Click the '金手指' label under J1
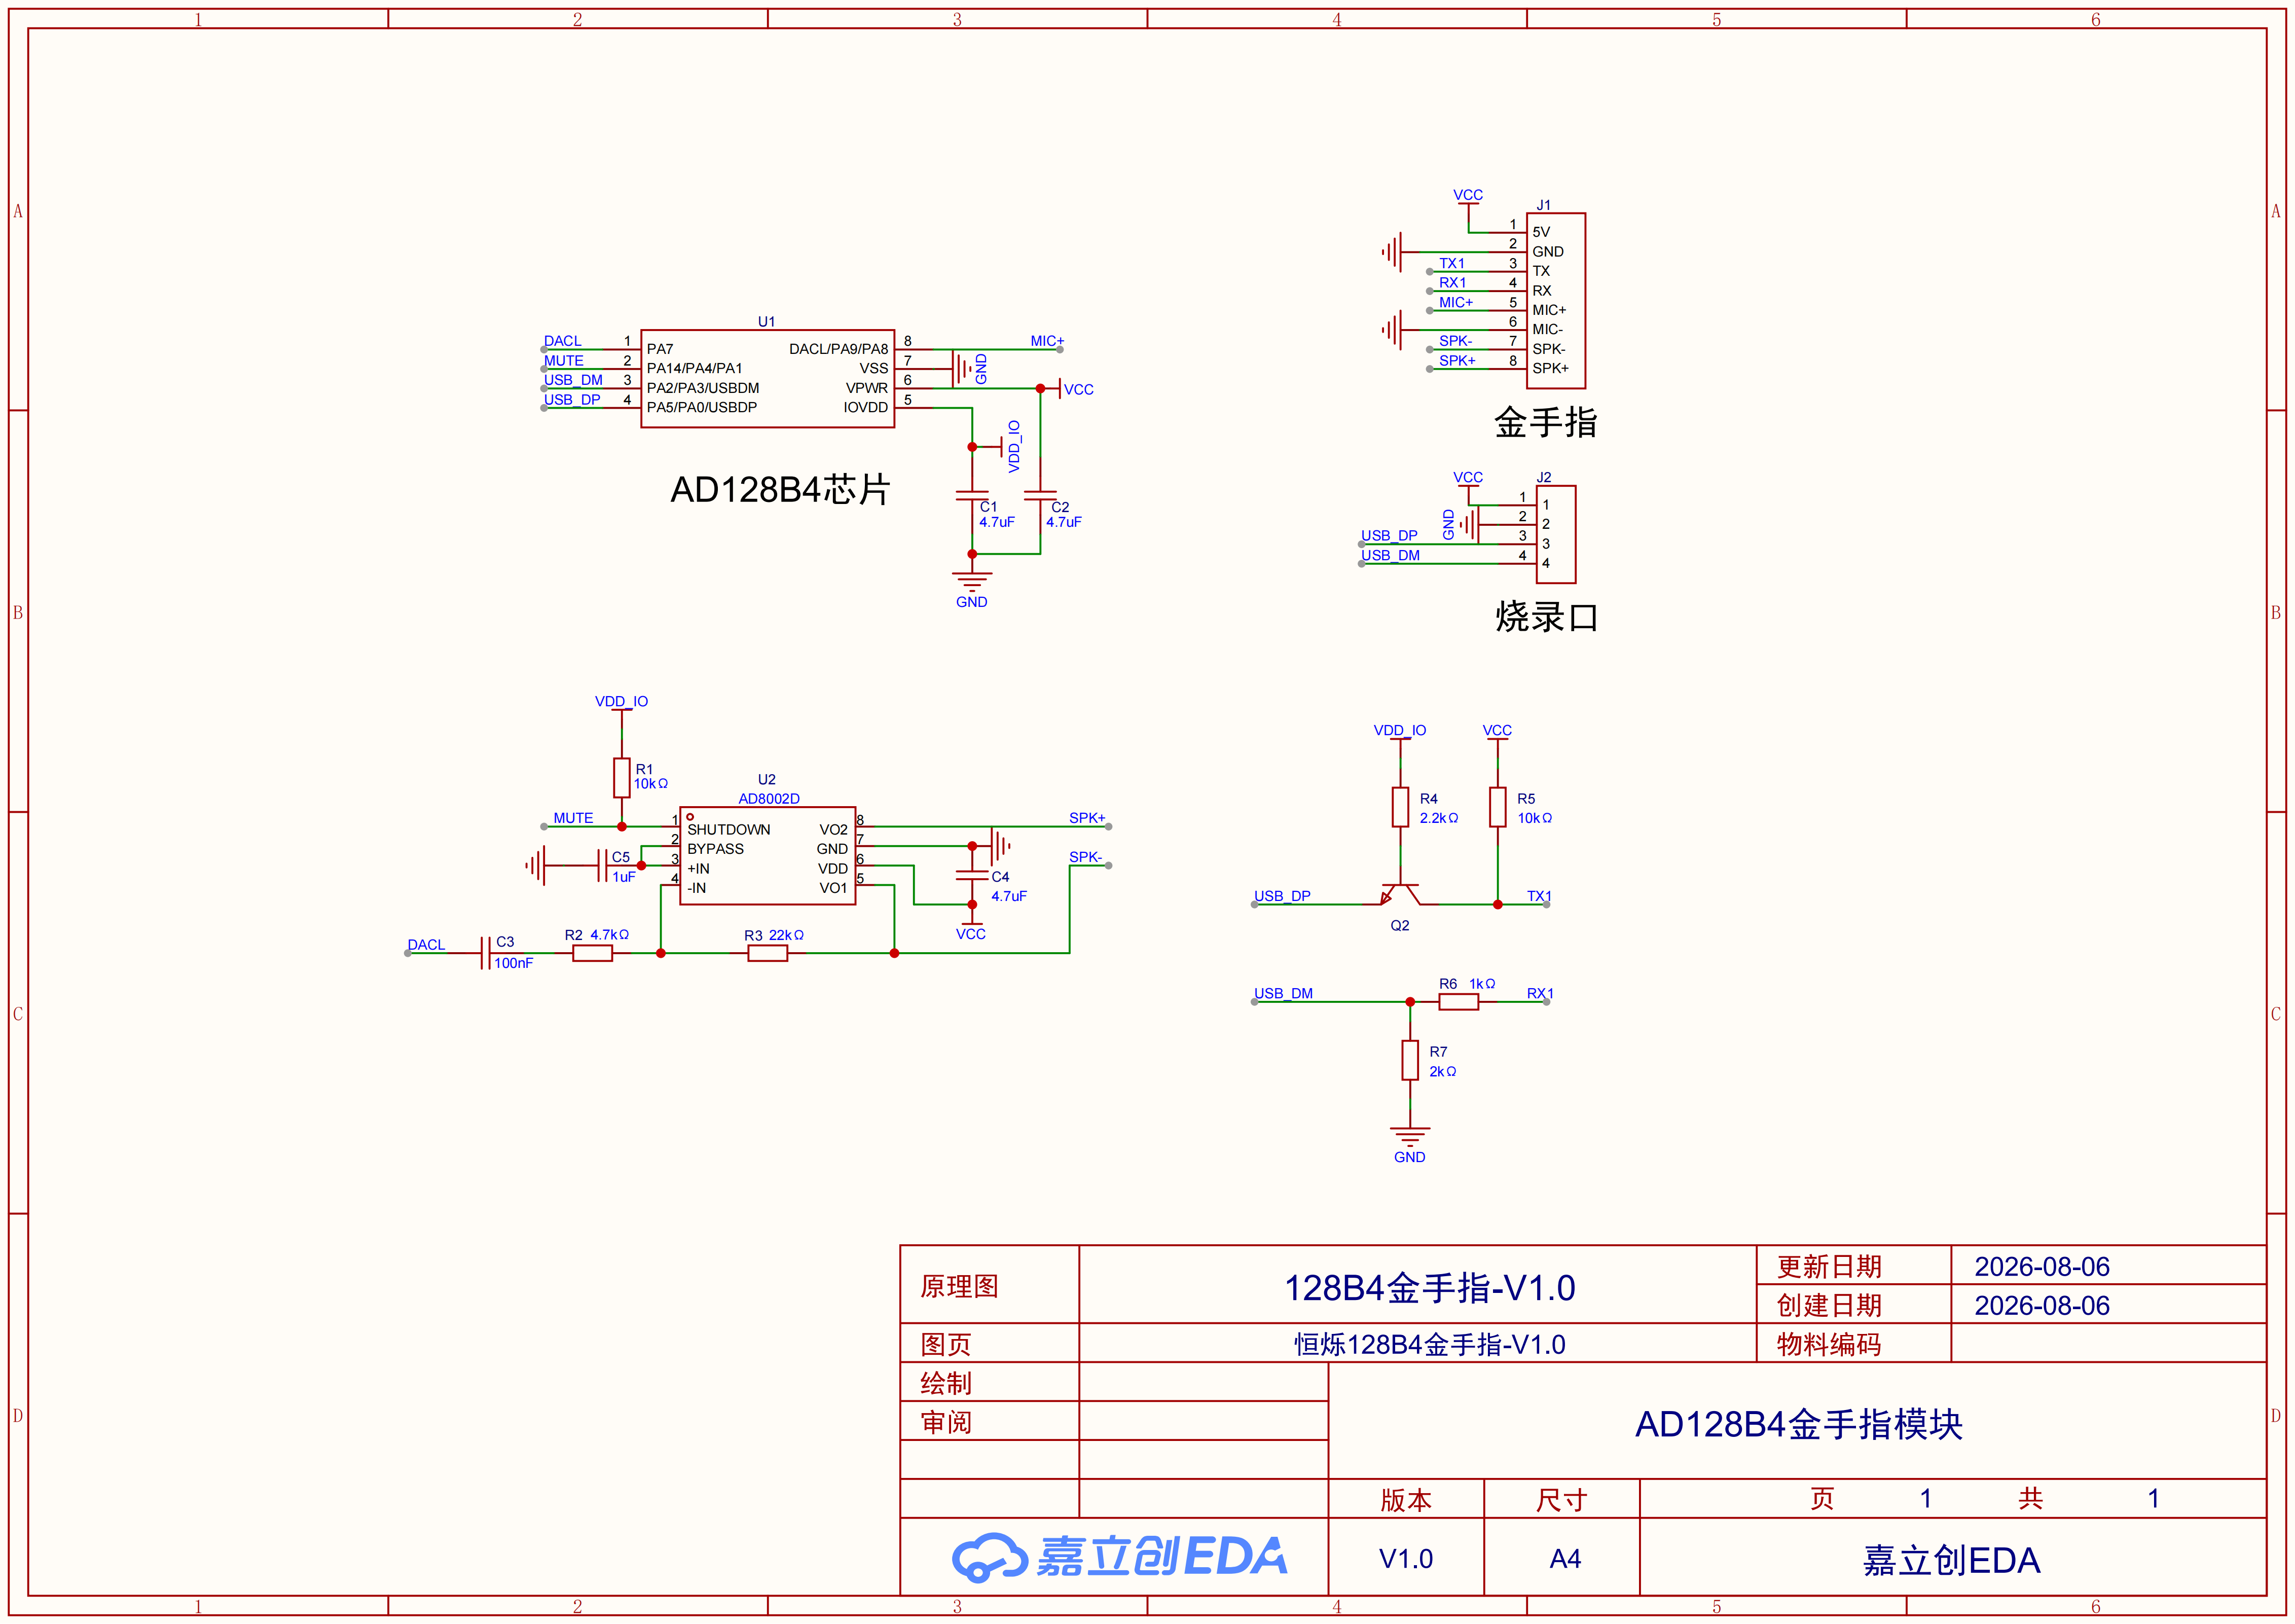 1545,422
